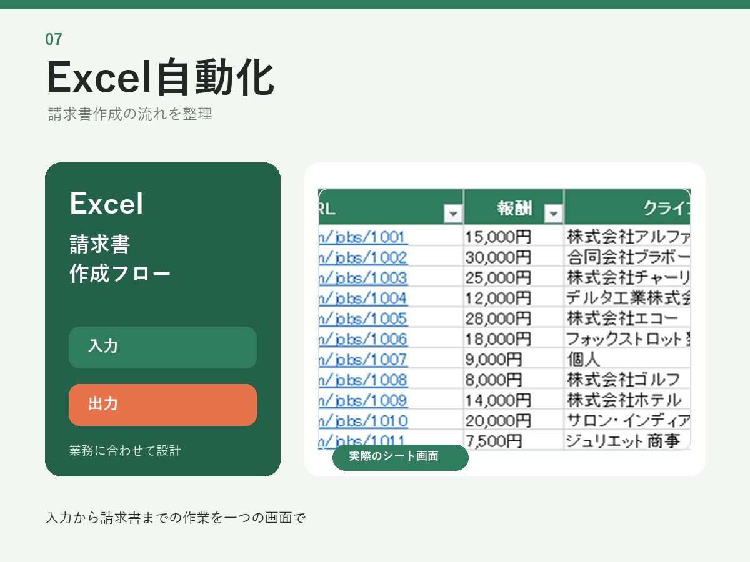Select the 25,000円 cell
The width and height of the screenshot is (750, 562).
[514, 278]
